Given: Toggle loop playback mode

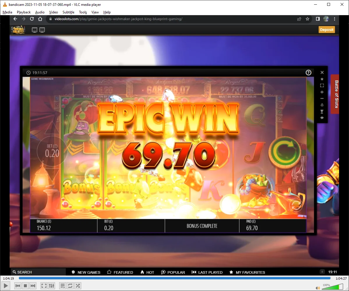Looking at the screenshot, I should (70, 286).
